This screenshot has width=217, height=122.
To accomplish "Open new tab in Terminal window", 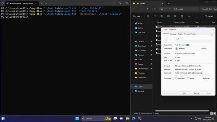I will 42,3.
